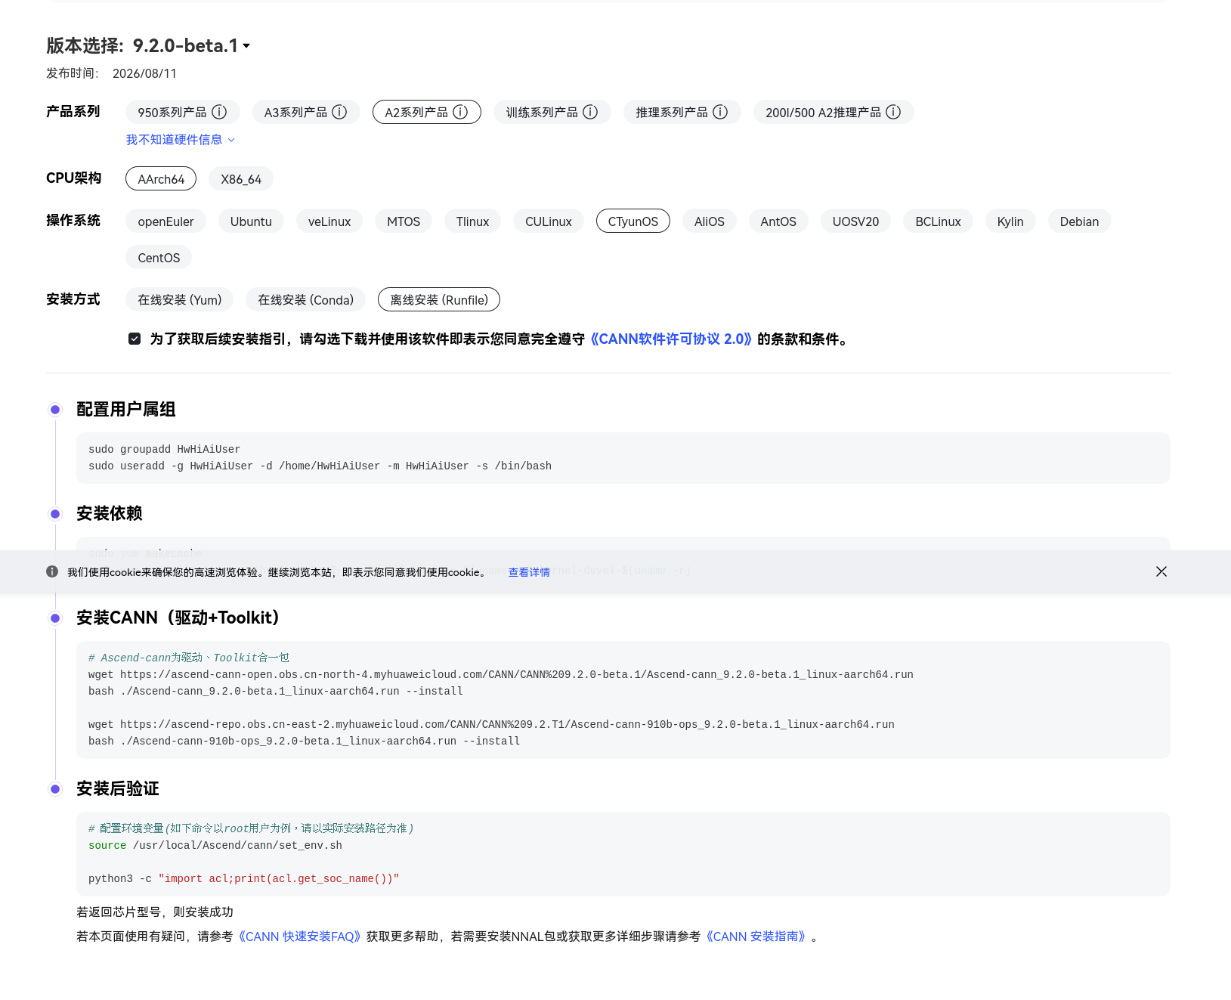Click the 安装CANN step marker
The height and width of the screenshot is (1000, 1231).
pyautogui.click(x=55, y=618)
